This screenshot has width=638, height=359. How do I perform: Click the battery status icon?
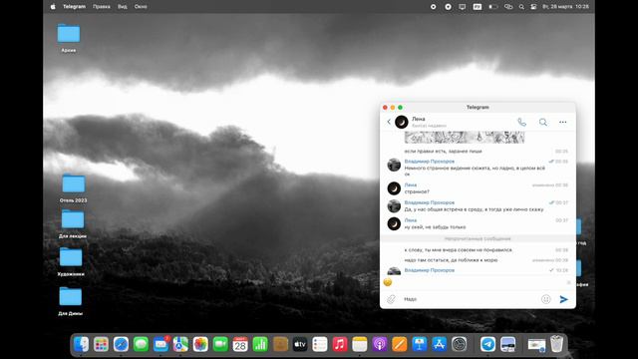coord(492,7)
